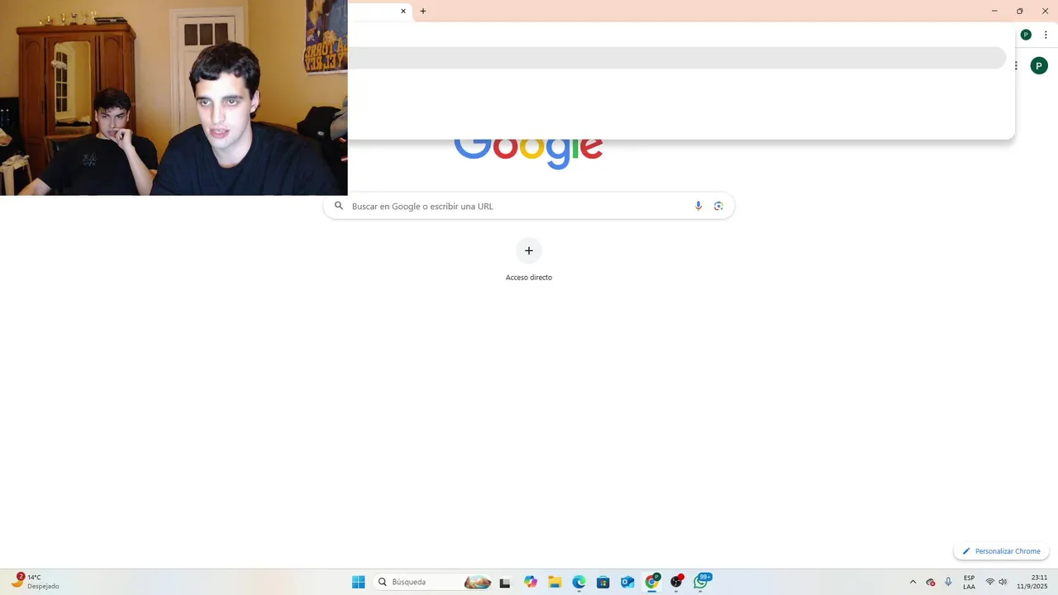Expand hidden system tray icons
The width and height of the screenshot is (1058, 595).
pos(913,582)
